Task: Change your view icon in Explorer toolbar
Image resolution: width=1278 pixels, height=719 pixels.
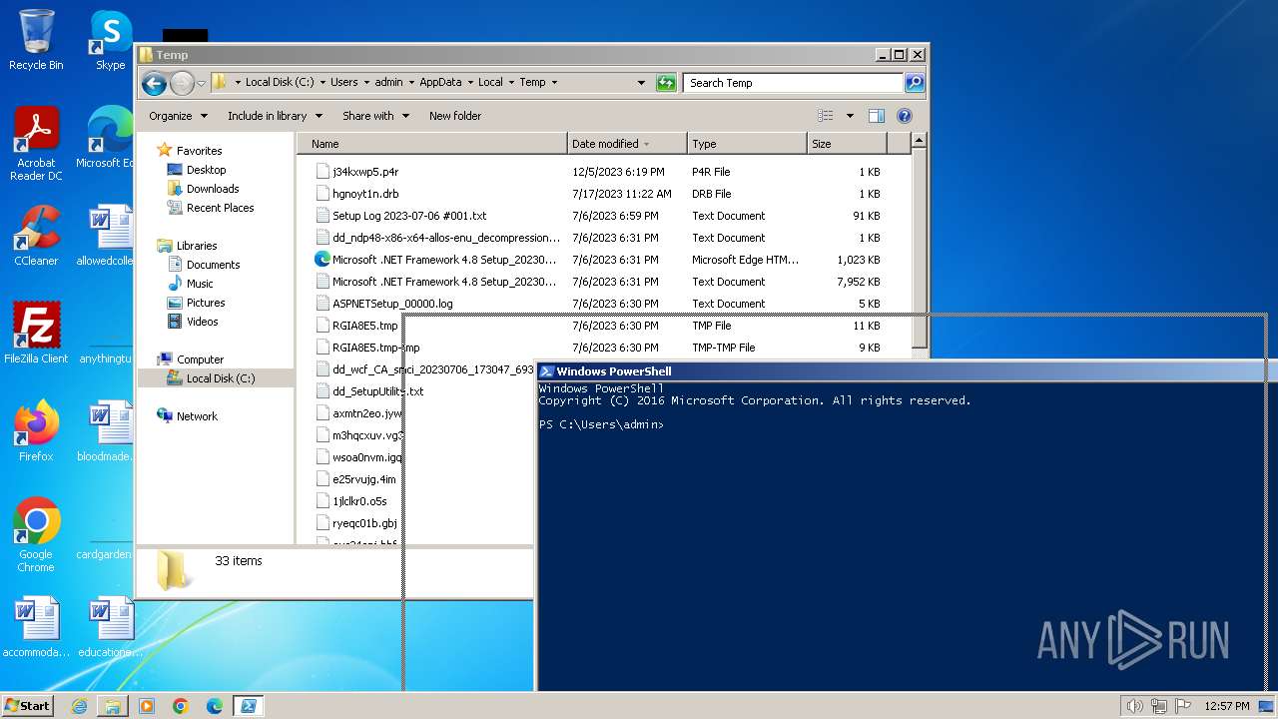Action: (826, 116)
